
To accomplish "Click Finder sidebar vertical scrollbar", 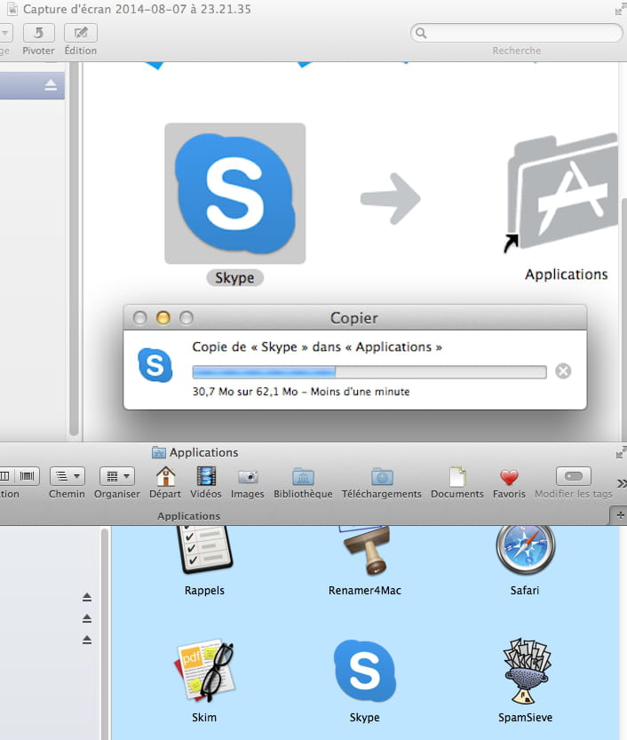I will [105, 633].
